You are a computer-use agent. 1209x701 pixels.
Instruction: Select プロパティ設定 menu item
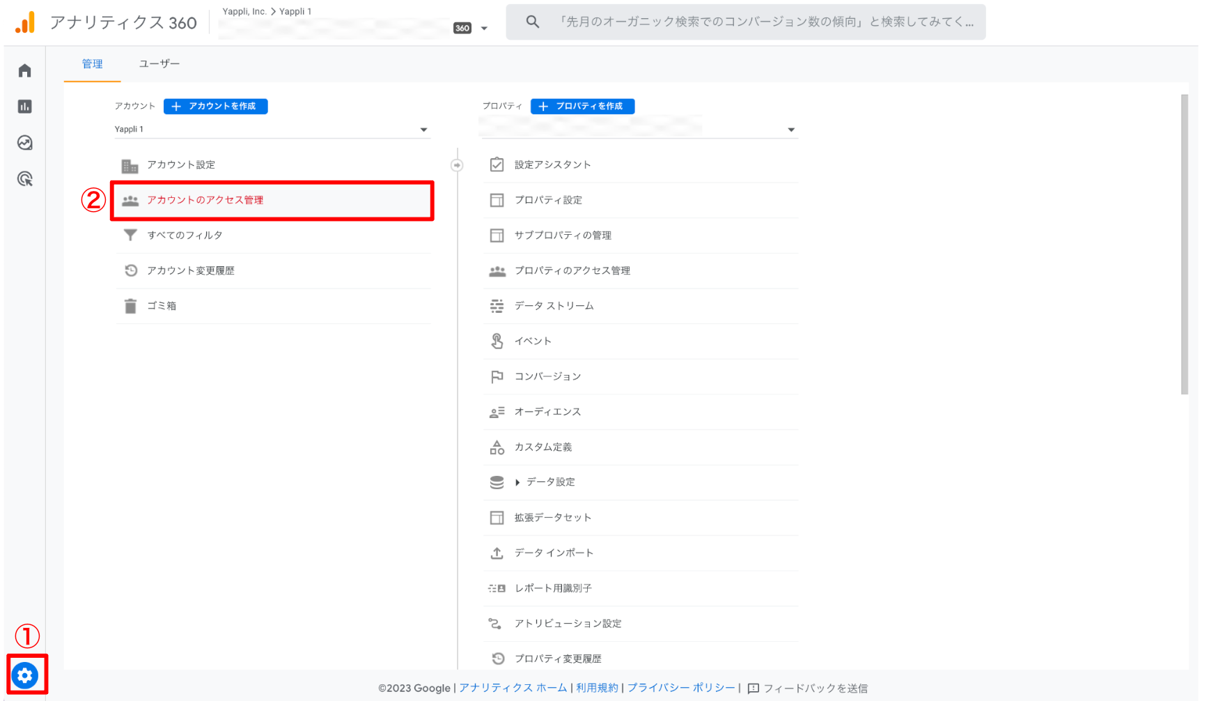pyautogui.click(x=641, y=200)
